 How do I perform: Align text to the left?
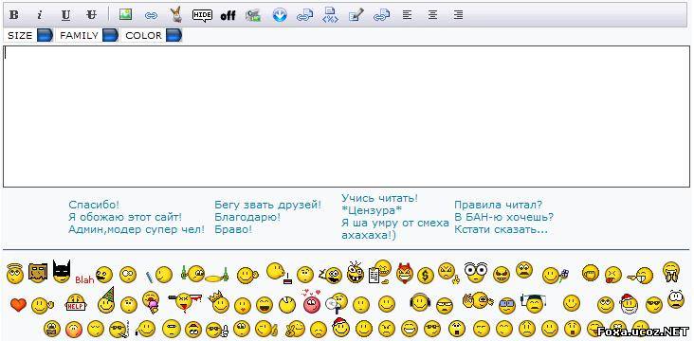pos(407,15)
